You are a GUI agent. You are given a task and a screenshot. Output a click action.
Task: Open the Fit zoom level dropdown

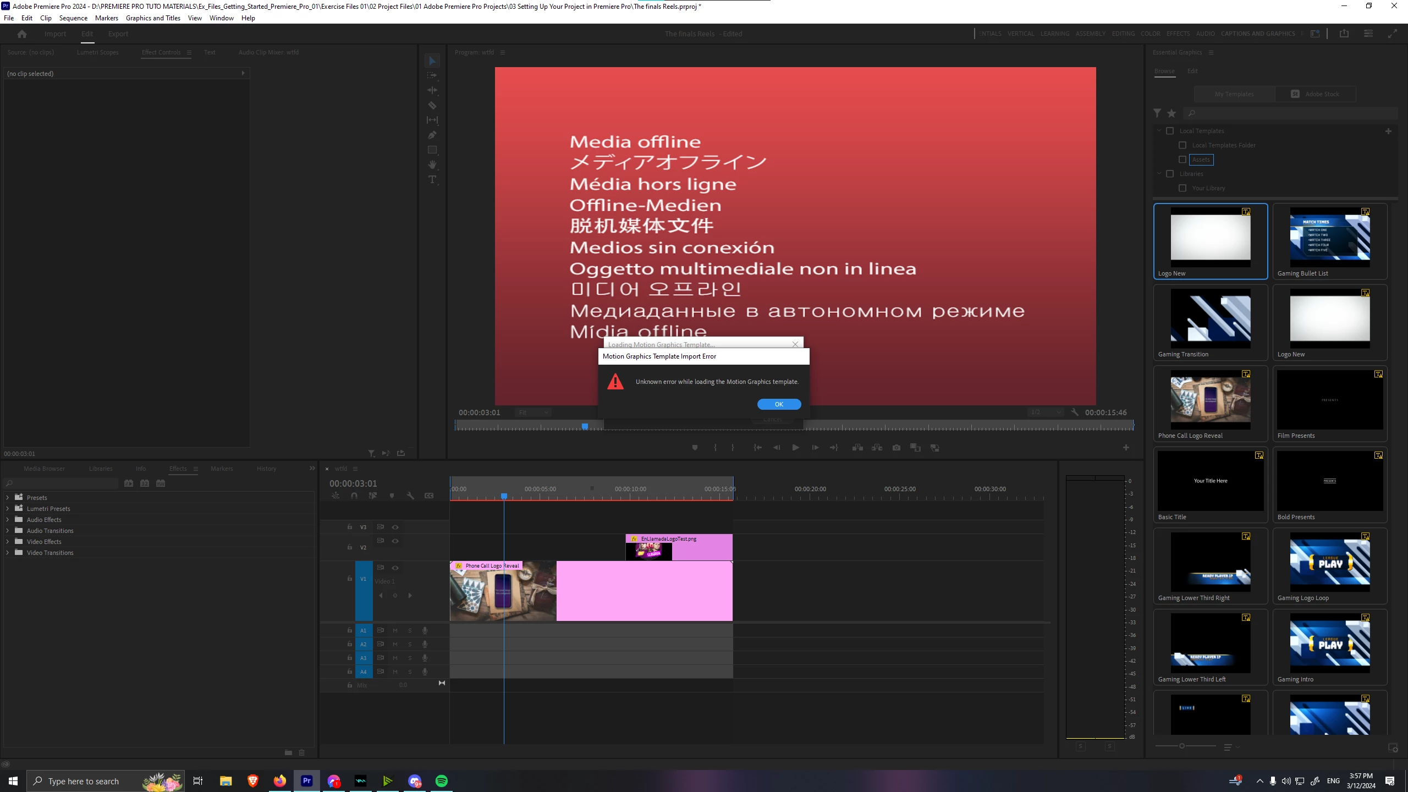tap(533, 413)
